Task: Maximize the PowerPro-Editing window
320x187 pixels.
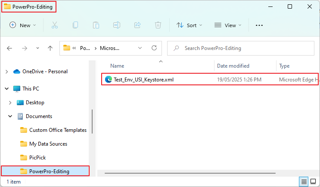Action: 290,6
